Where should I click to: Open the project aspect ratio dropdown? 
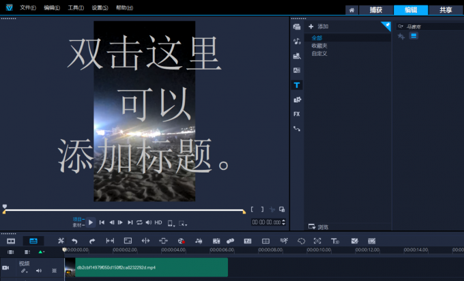(171, 223)
